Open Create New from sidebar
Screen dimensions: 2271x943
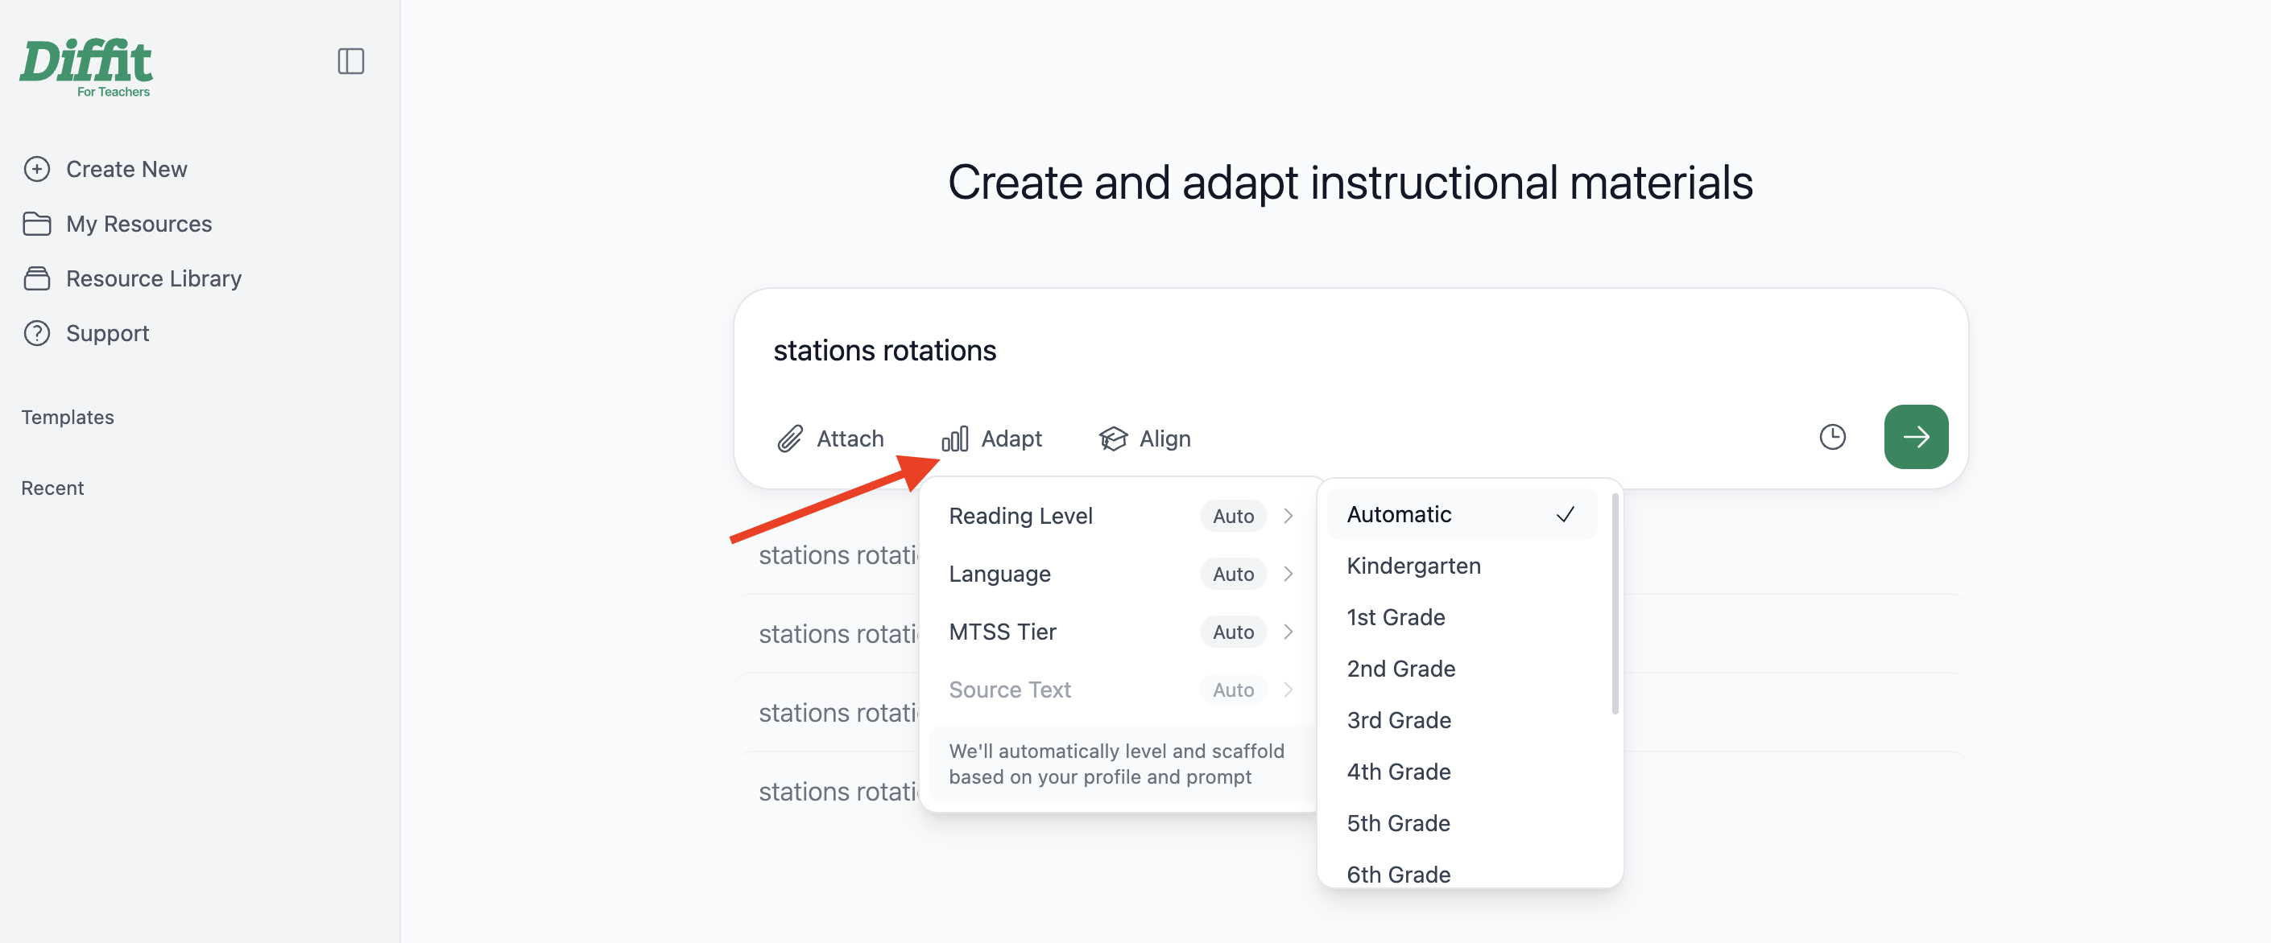tap(105, 169)
